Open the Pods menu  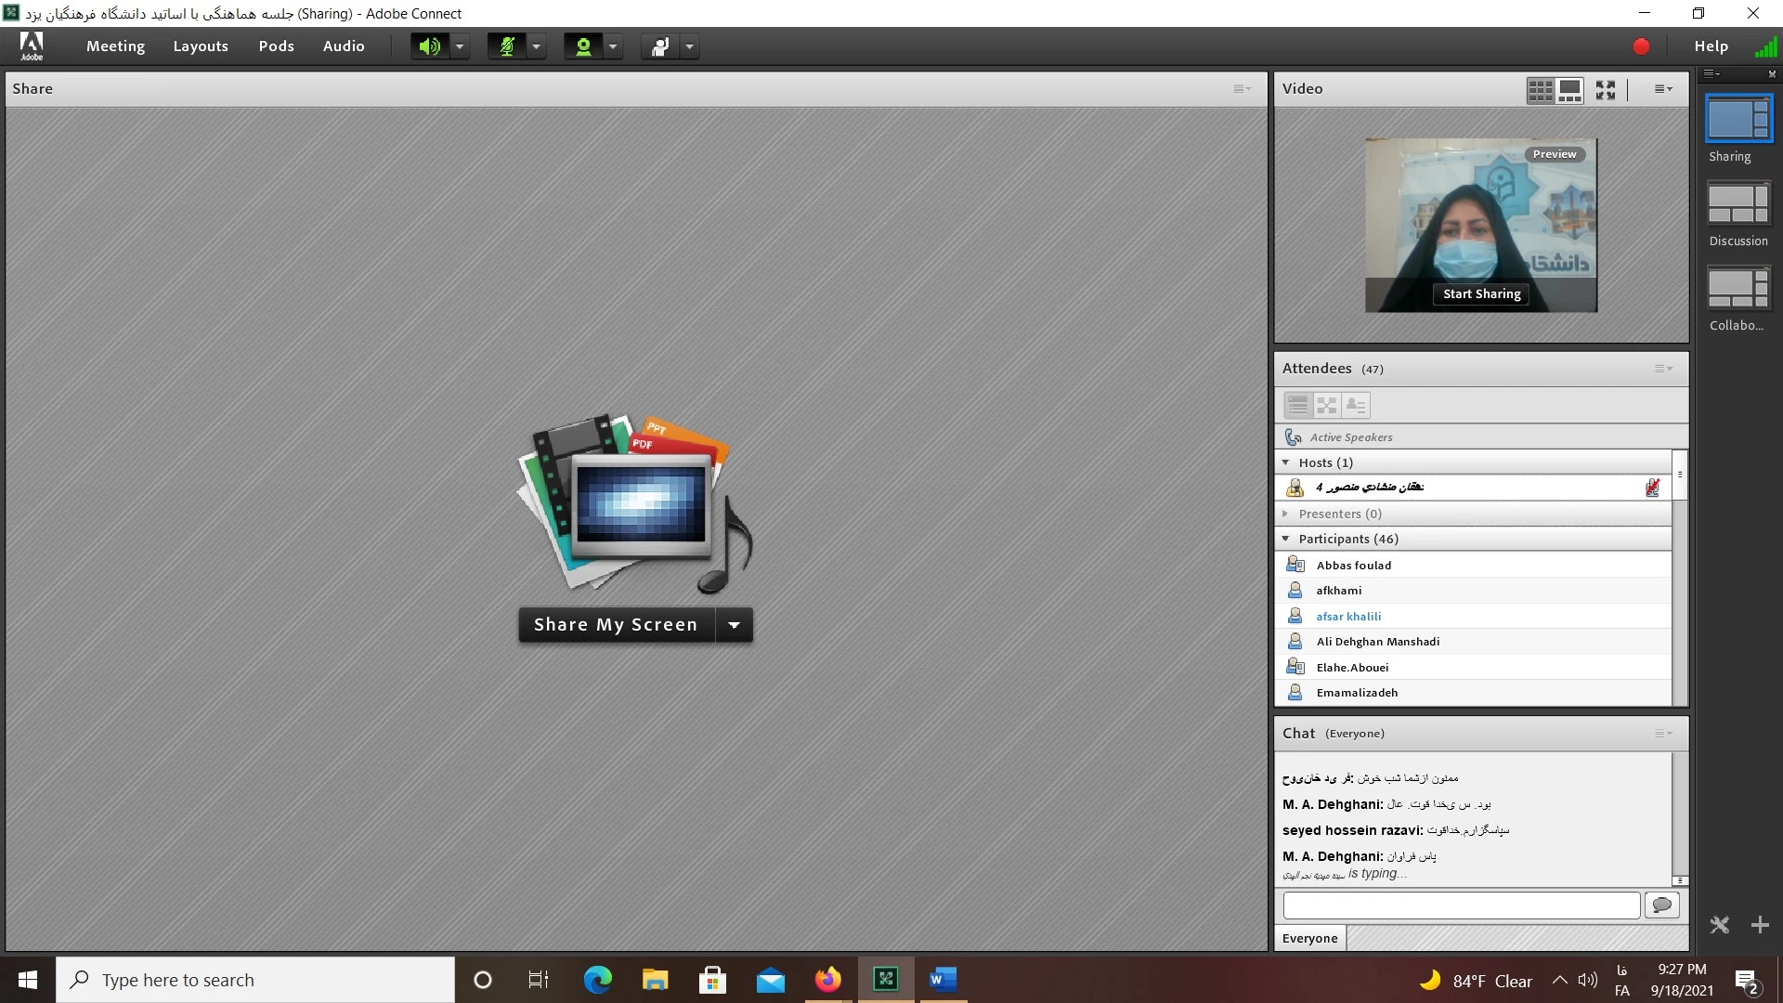[x=276, y=46]
